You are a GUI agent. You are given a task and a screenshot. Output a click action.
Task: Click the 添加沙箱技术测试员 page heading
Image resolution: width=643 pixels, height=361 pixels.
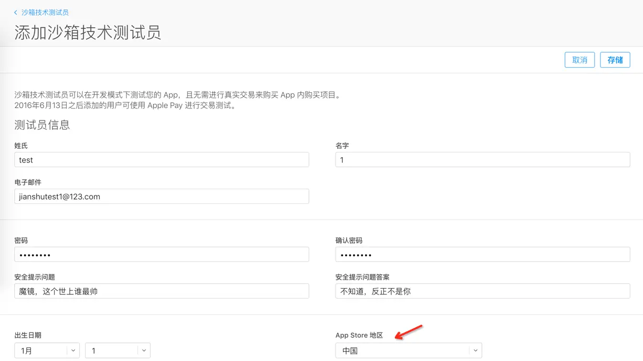pos(88,32)
